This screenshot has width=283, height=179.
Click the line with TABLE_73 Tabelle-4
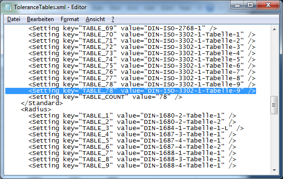(142, 53)
